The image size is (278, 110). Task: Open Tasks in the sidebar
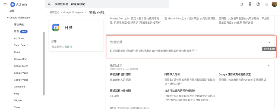(x=17, y=107)
